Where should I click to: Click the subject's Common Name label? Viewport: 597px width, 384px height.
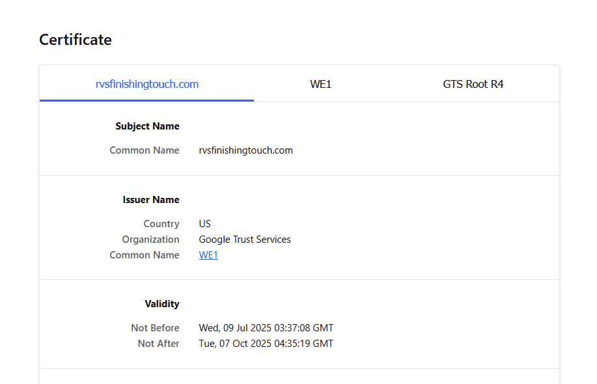pyautogui.click(x=145, y=150)
